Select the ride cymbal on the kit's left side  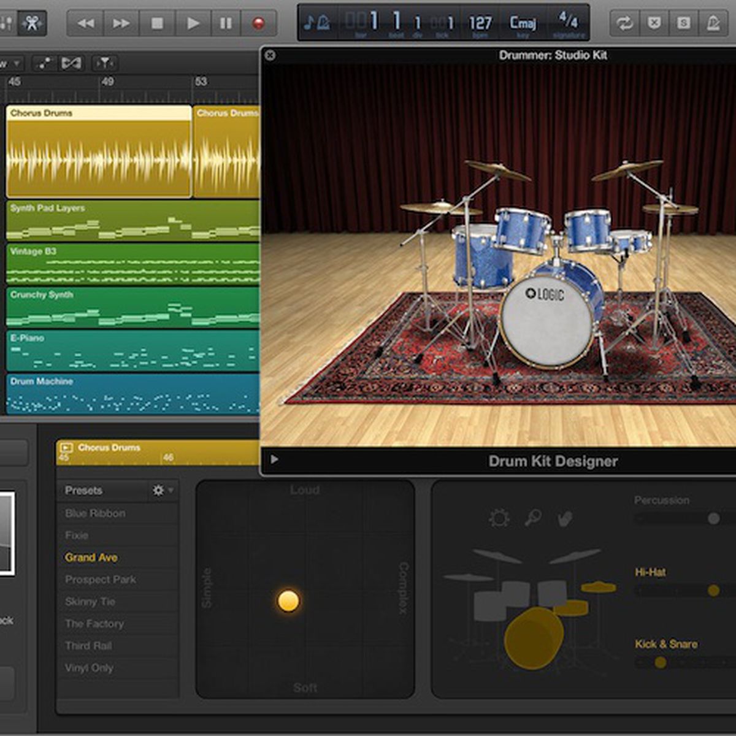coord(440,209)
